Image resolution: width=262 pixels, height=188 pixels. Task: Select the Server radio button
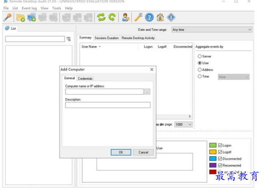200,56
